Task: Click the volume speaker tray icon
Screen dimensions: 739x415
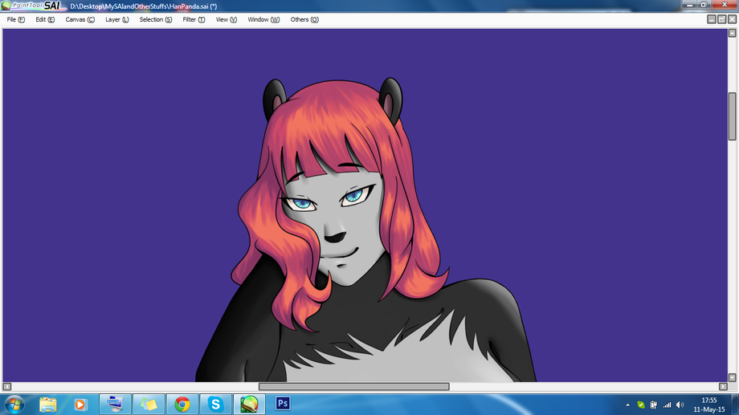Action: [680, 405]
